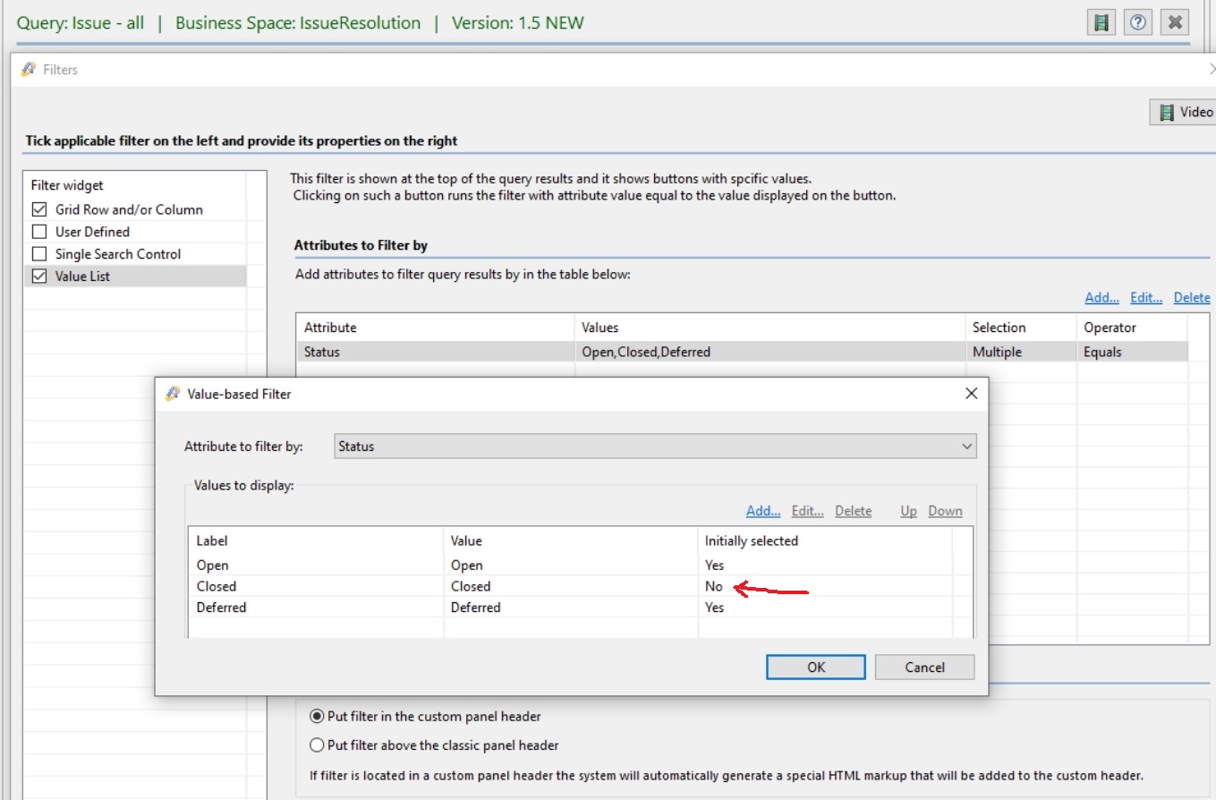This screenshot has width=1216, height=800.
Task: Click the Selection column header
Action: [x=1021, y=328]
